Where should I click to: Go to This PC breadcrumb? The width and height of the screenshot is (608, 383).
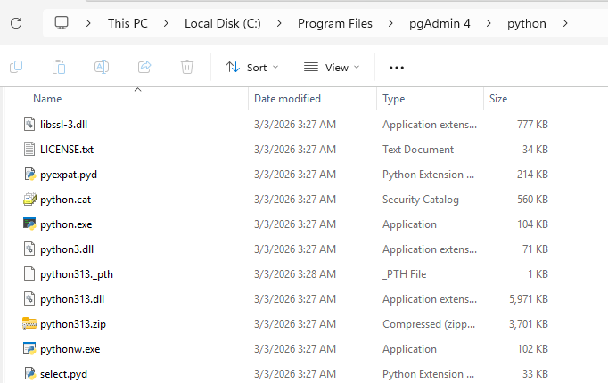127,23
